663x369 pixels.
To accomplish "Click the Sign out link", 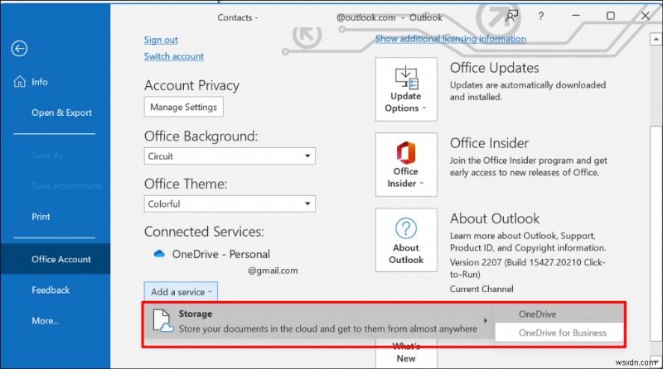I will coord(161,40).
